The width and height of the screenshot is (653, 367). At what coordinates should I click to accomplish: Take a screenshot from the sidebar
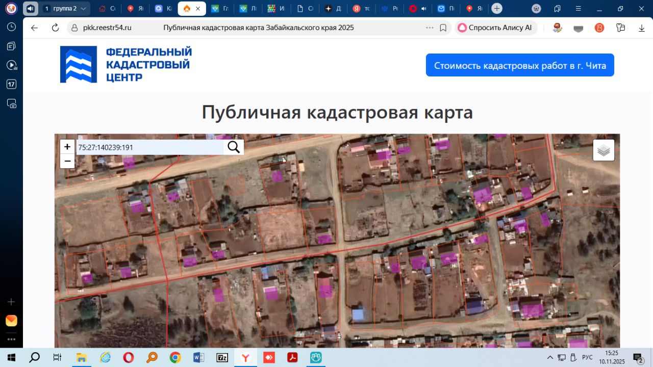(11, 103)
